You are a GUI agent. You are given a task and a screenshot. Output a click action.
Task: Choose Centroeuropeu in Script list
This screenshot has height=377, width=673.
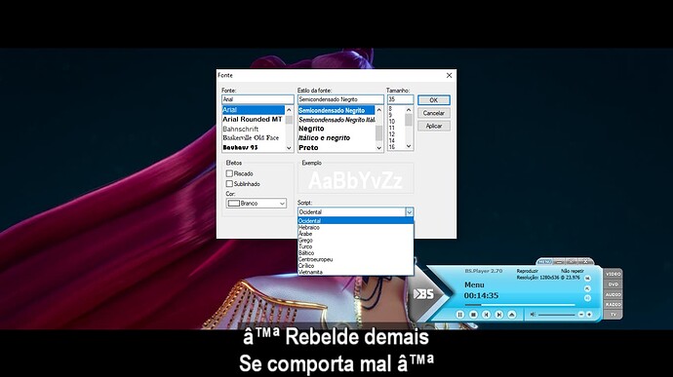[x=355, y=259]
